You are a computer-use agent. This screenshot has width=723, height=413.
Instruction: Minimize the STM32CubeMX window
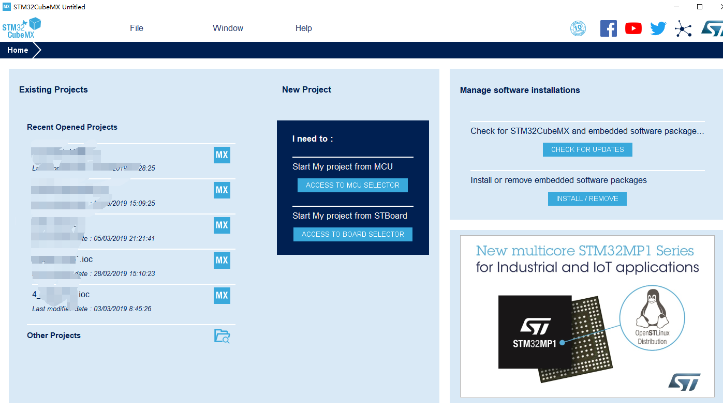(677, 7)
